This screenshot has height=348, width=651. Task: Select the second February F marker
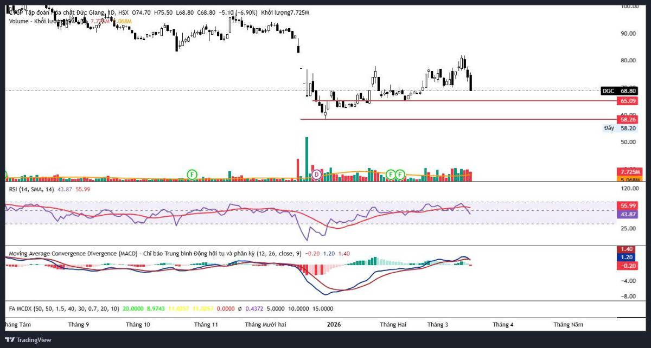click(x=400, y=174)
